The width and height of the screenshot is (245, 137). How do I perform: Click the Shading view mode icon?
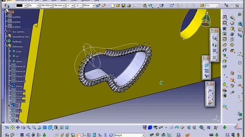[x=56, y=127]
